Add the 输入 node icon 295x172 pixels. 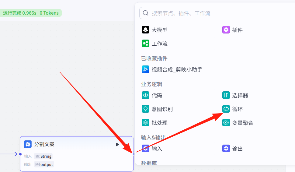[145, 149]
